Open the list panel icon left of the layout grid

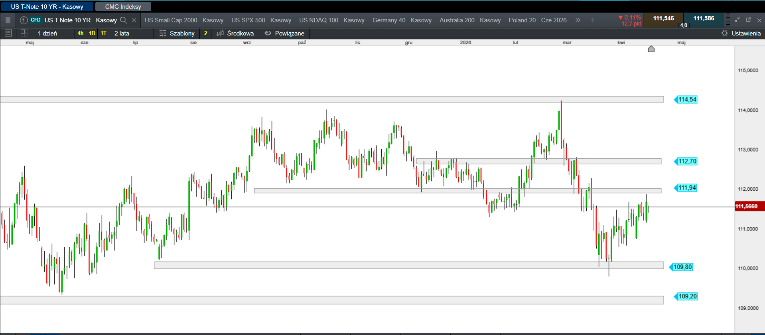click(x=8, y=33)
